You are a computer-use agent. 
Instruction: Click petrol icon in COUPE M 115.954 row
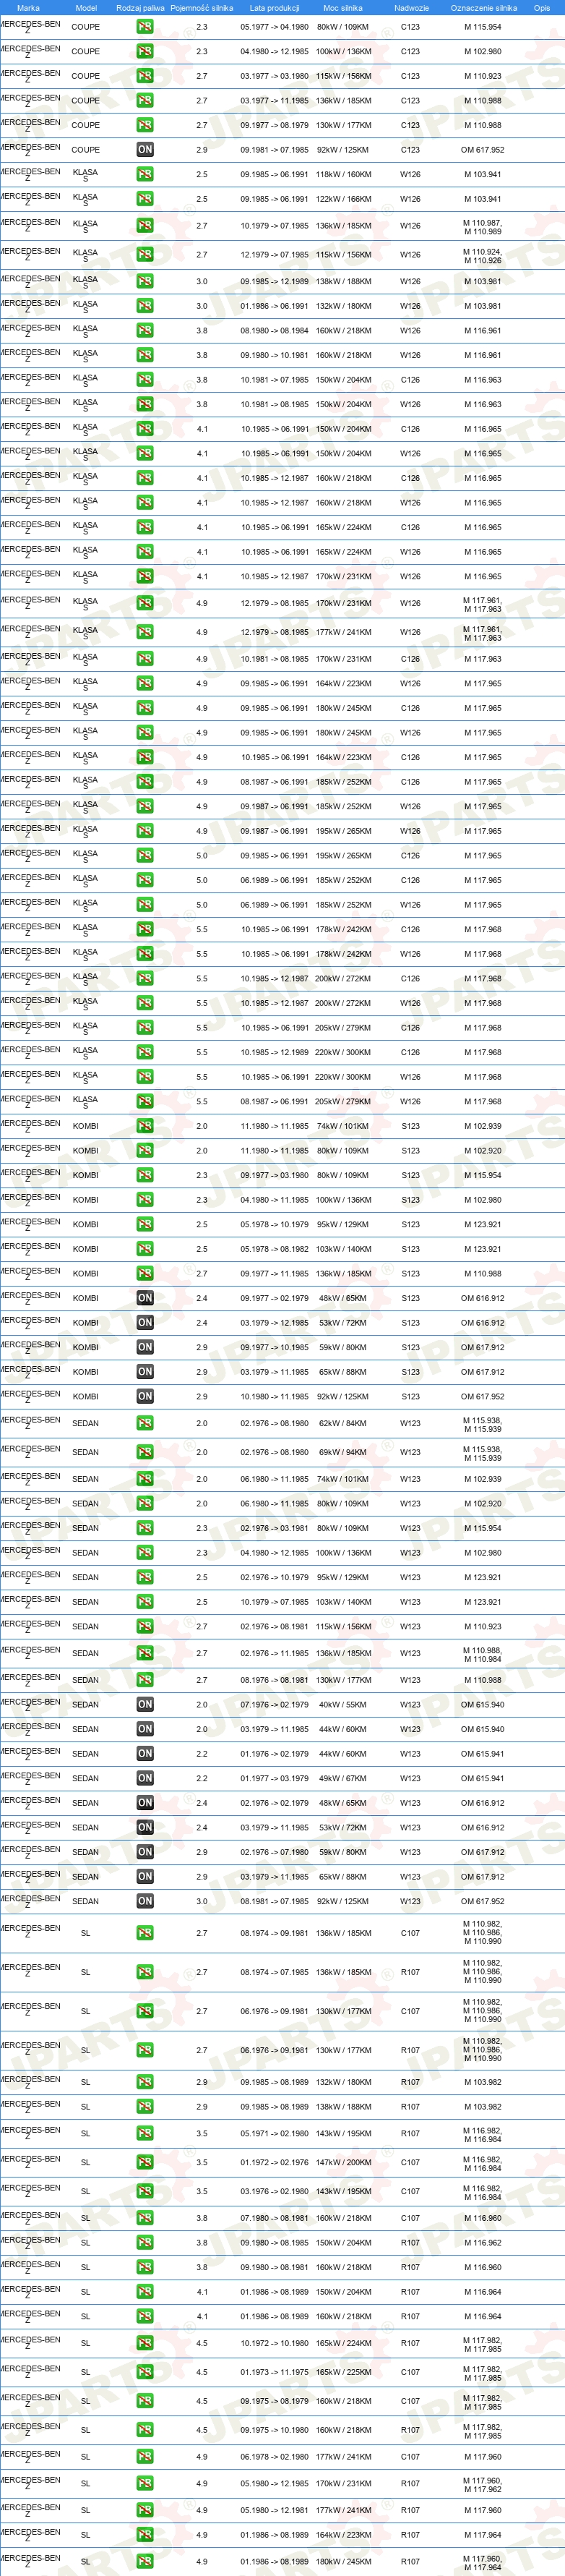145,27
